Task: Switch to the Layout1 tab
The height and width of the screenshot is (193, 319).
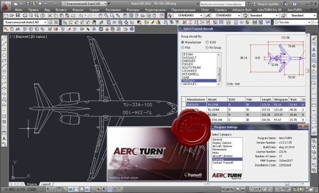Action: click(x=46, y=184)
